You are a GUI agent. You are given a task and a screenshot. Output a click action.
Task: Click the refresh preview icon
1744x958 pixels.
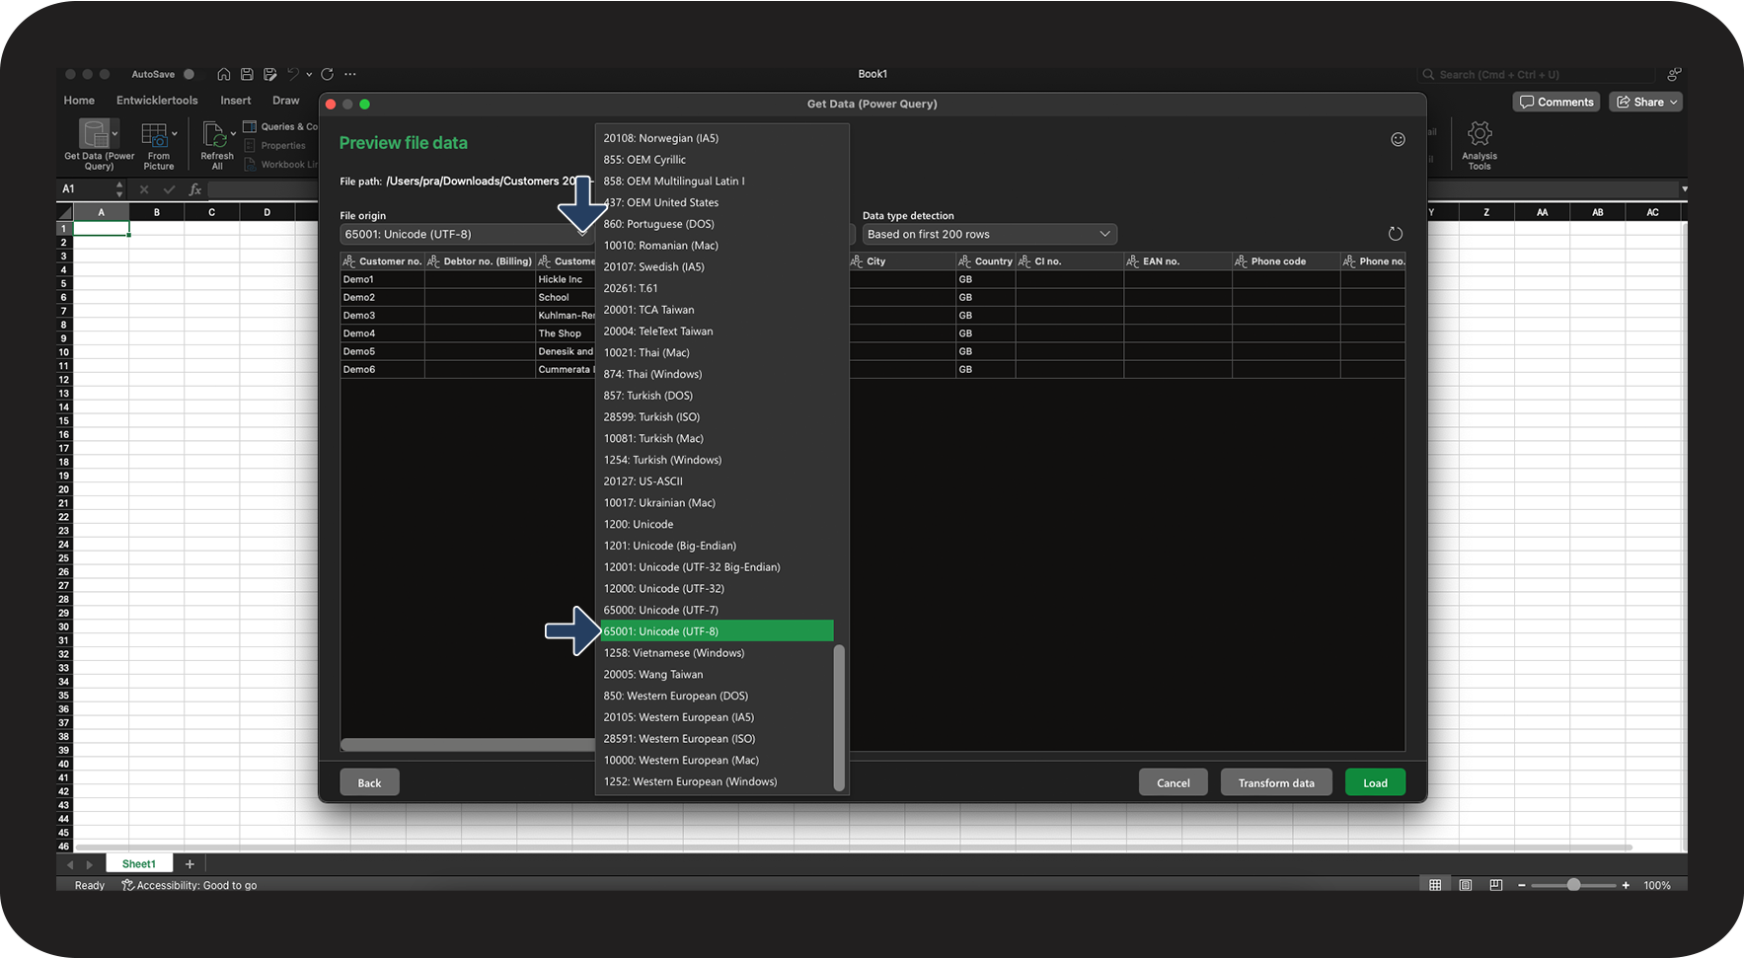(x=1395, y=234)
